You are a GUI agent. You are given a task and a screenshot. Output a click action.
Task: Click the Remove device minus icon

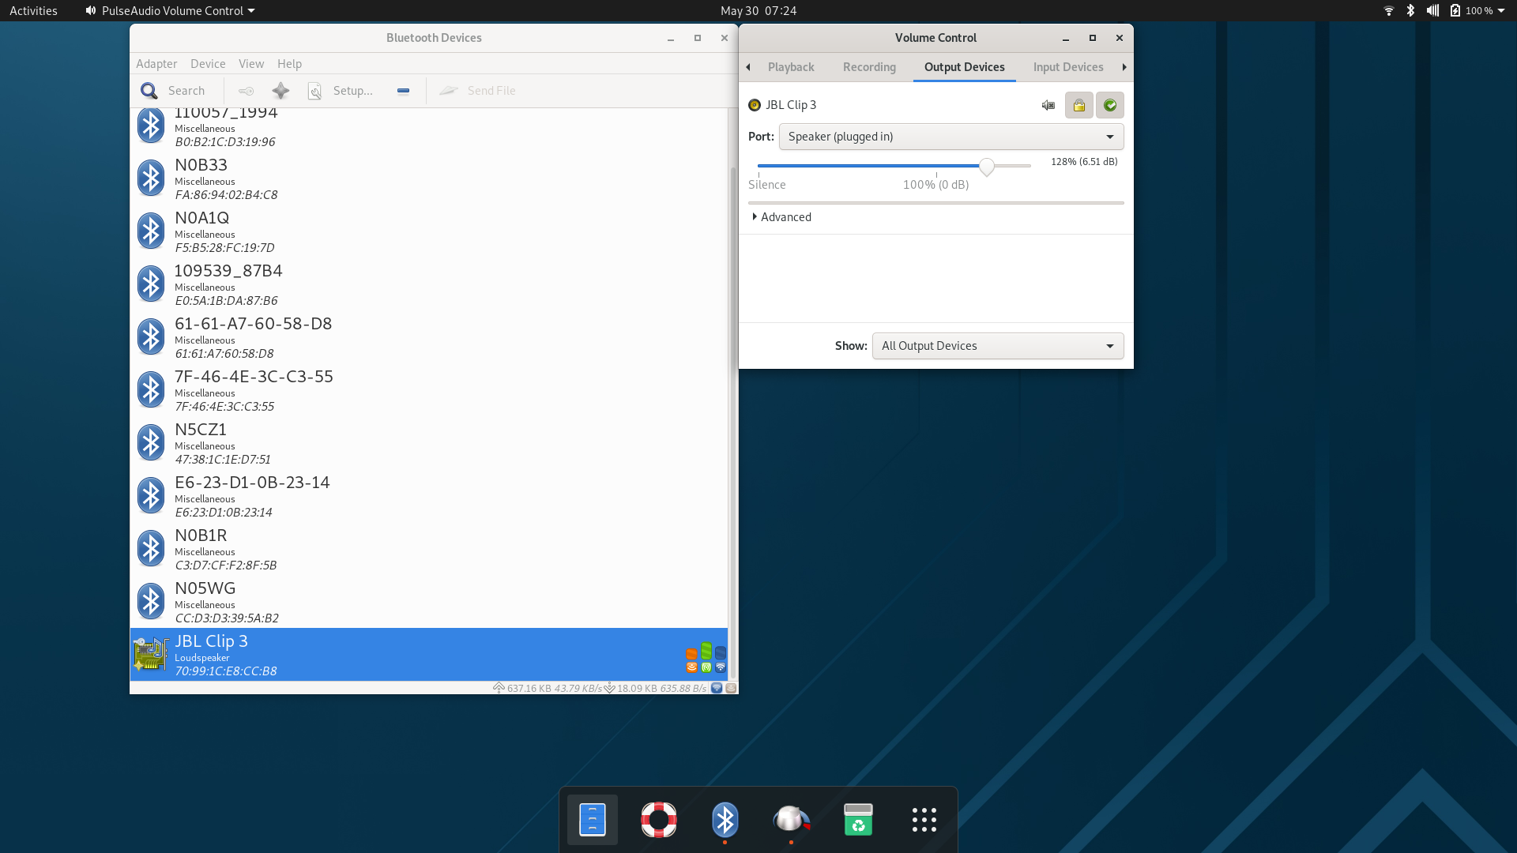click(x=403, y=91)
